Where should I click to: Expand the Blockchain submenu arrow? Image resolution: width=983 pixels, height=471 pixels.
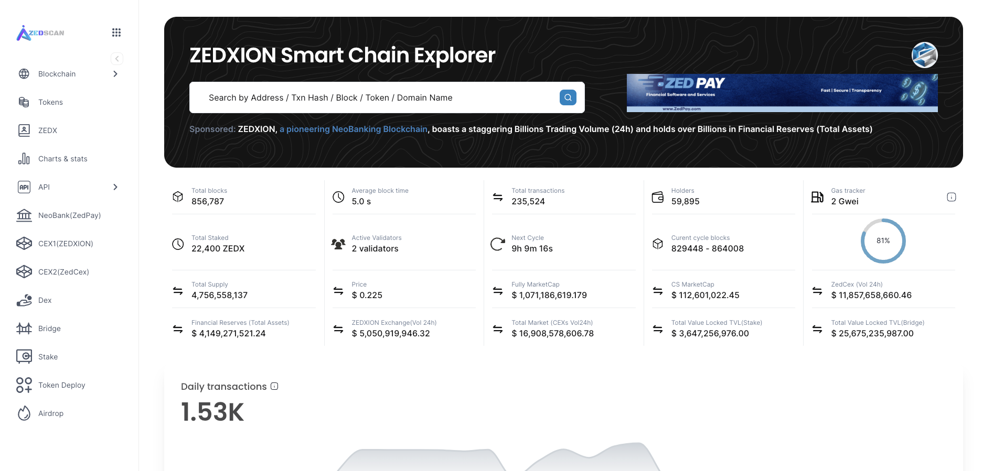[x=115, y=74]
